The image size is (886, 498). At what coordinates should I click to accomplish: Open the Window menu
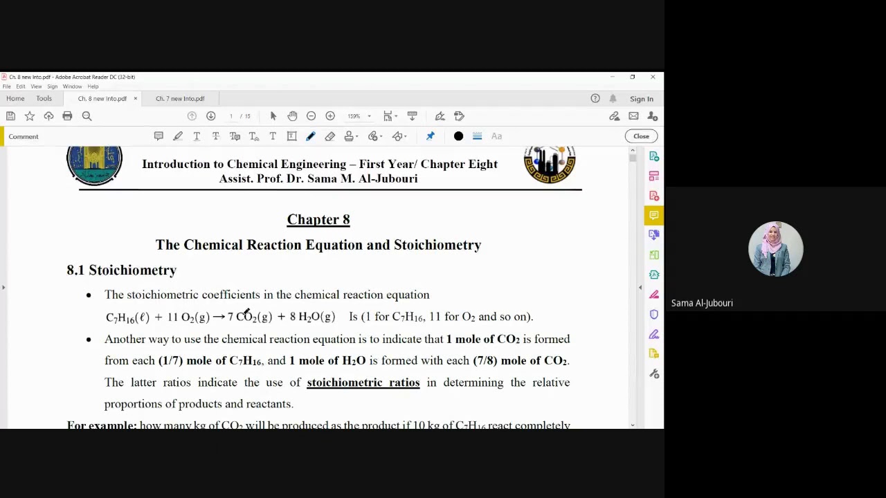point(73,86)
